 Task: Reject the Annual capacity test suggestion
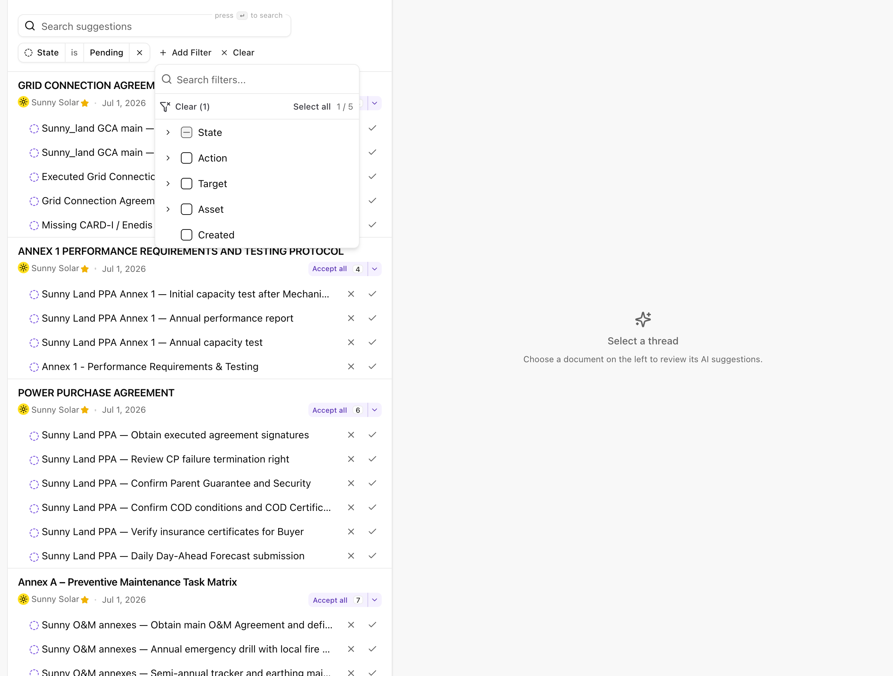point(351,342)
